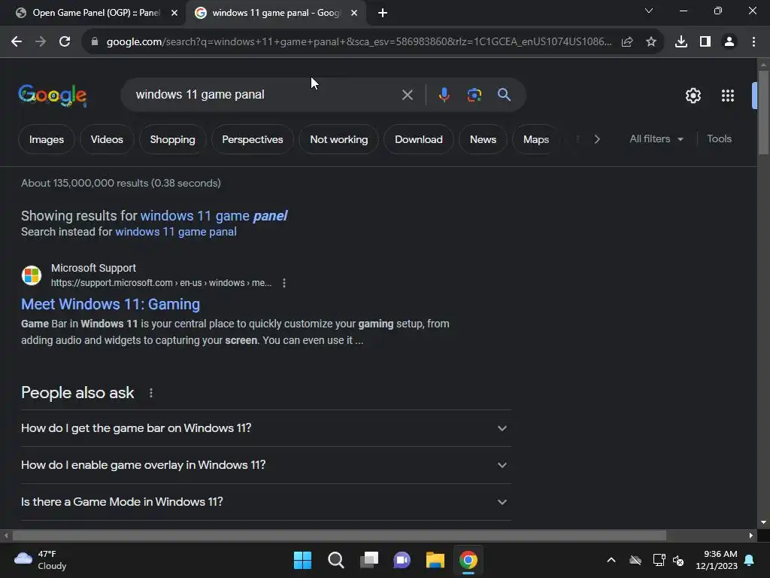Viewport: 770px width, 578px height.
Task: Select the Download filter chip
Action: tap(419, 139)
